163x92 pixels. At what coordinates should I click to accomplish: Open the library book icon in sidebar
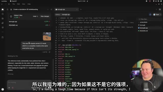[3, 18]
